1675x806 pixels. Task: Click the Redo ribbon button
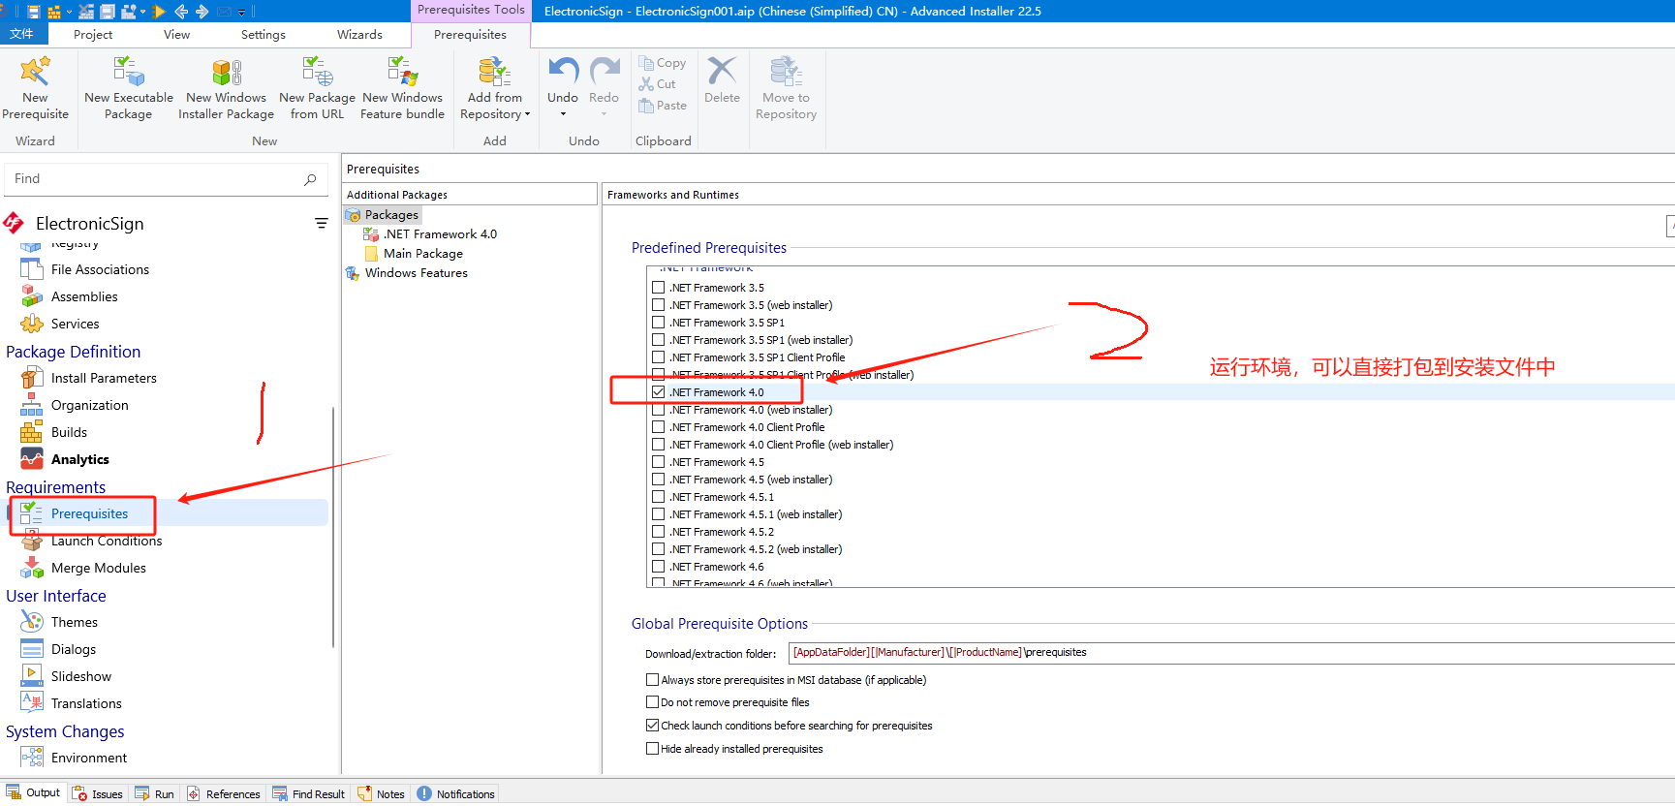[x=604, y=79]
